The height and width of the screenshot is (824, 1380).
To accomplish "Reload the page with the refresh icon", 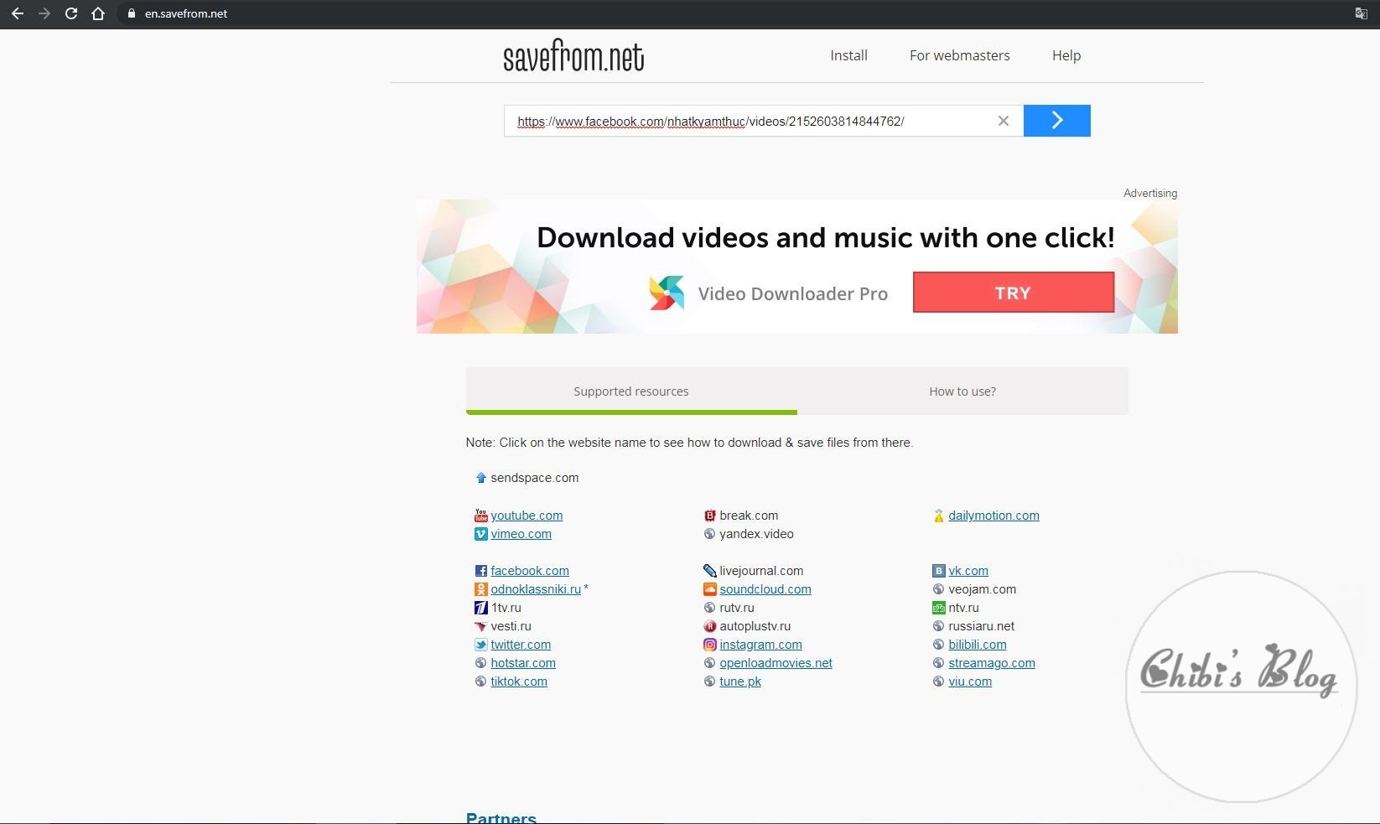I will 71,13.
